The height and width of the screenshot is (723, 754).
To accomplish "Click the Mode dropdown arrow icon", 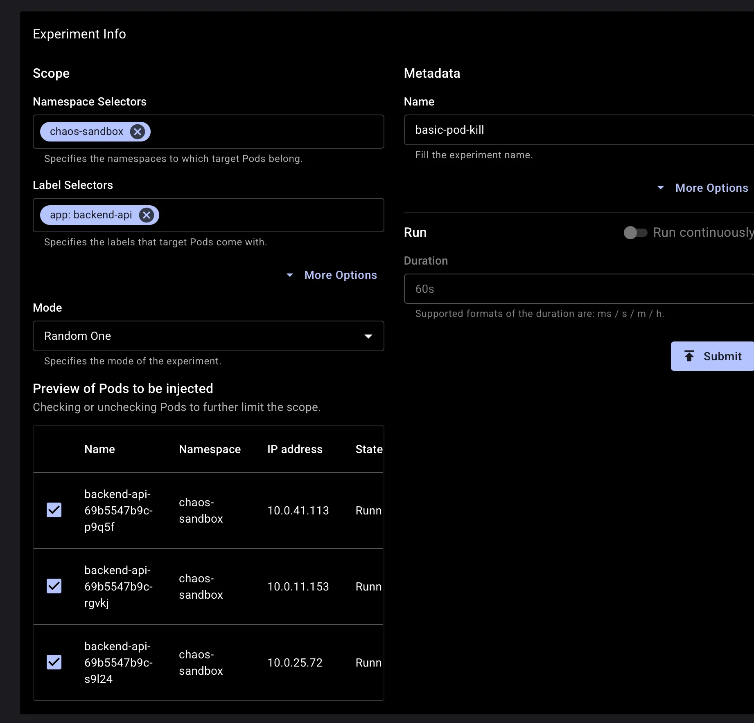I will [368, 336].
